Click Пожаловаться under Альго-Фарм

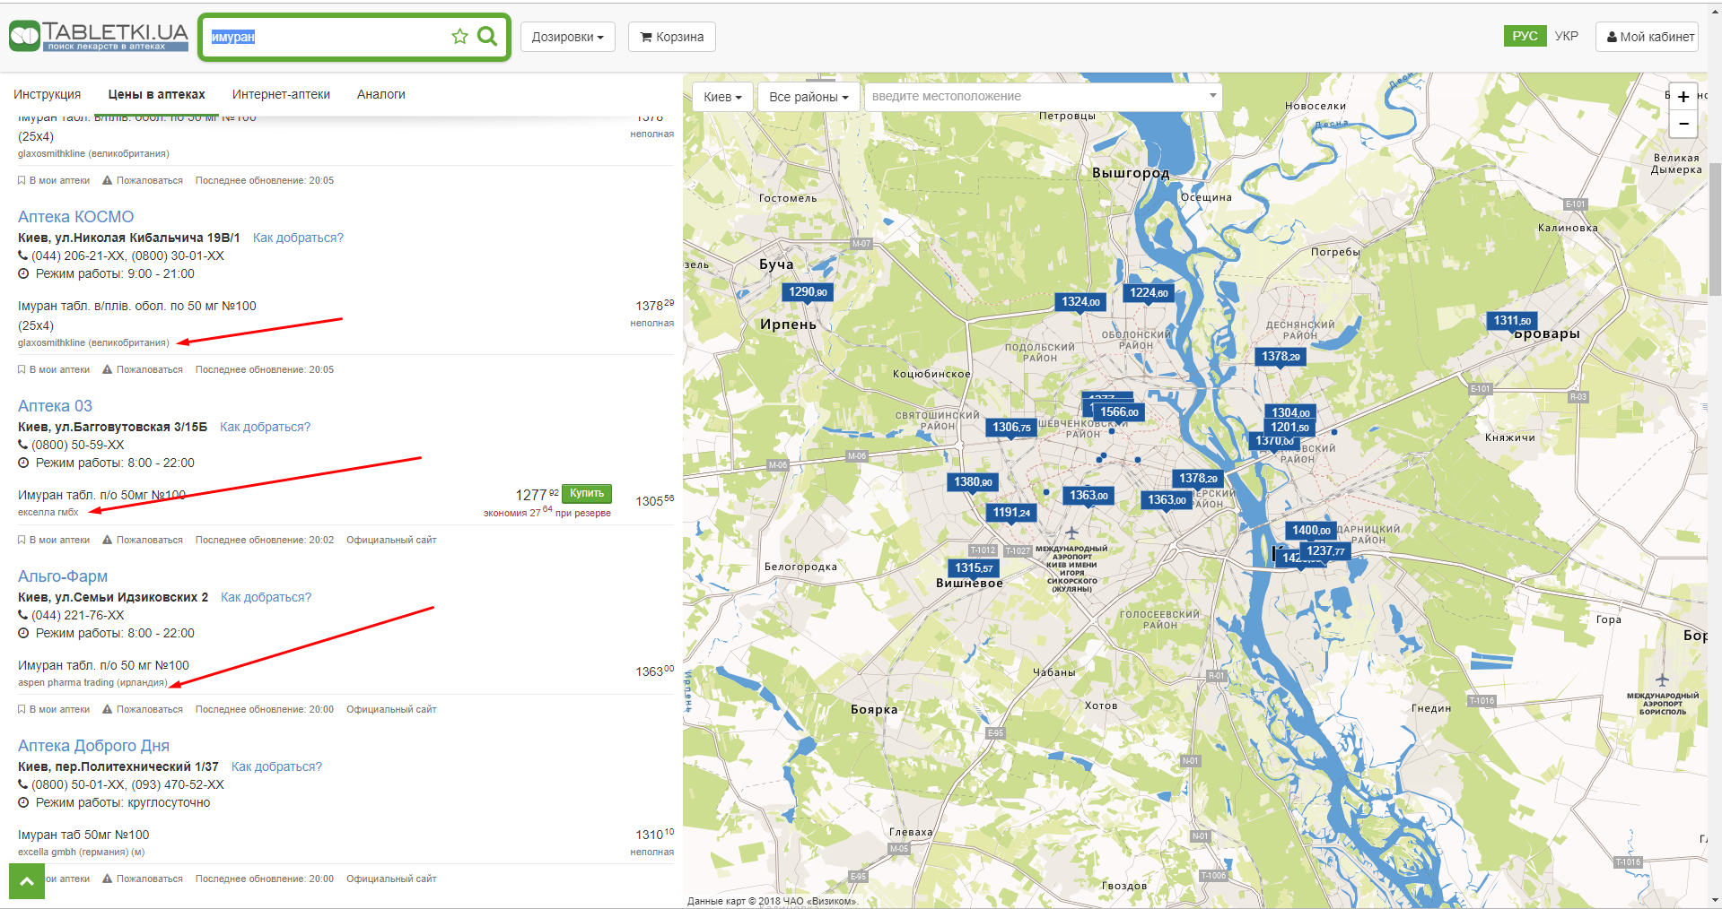coord(143,709)
